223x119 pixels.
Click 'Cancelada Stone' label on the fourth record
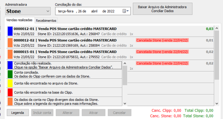162,63
